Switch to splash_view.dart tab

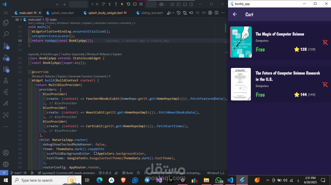pyautogui.click(x=62, y=13)
